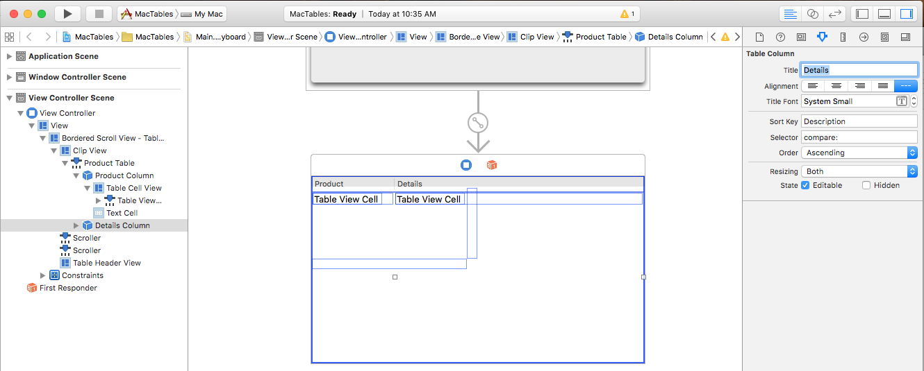Click the Details Column breadcrumb

(669, 37)
